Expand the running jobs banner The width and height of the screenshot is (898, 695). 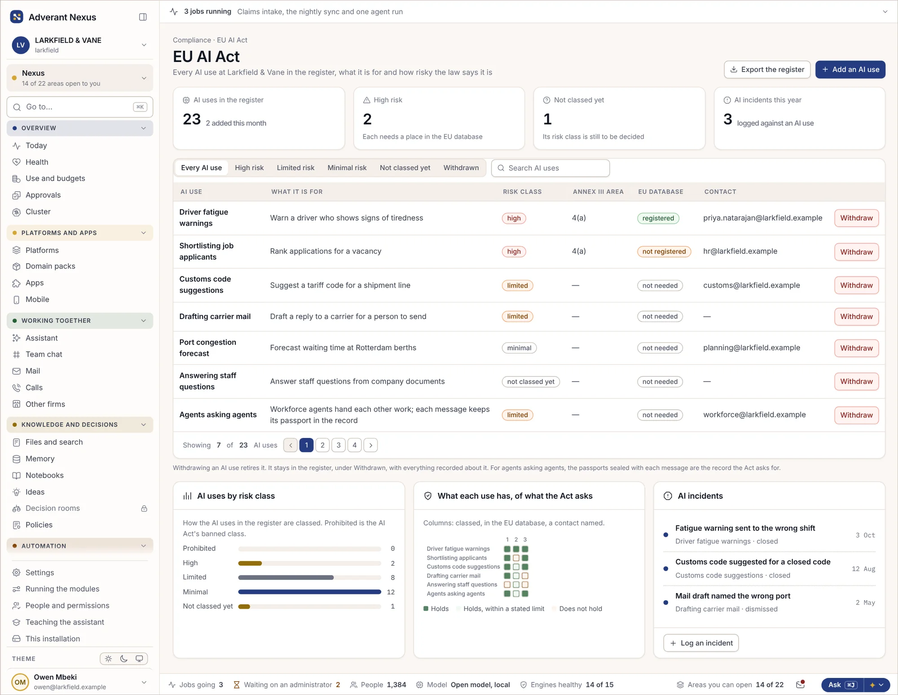tap(885, 12)
